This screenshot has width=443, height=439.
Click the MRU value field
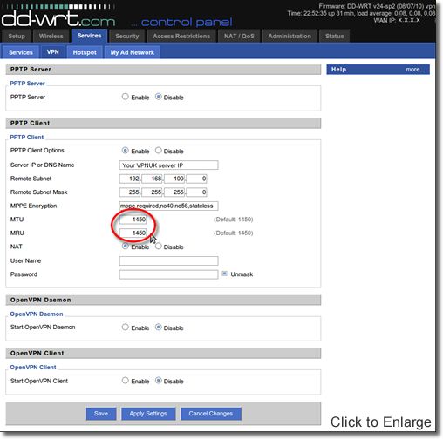coord(133,233)
